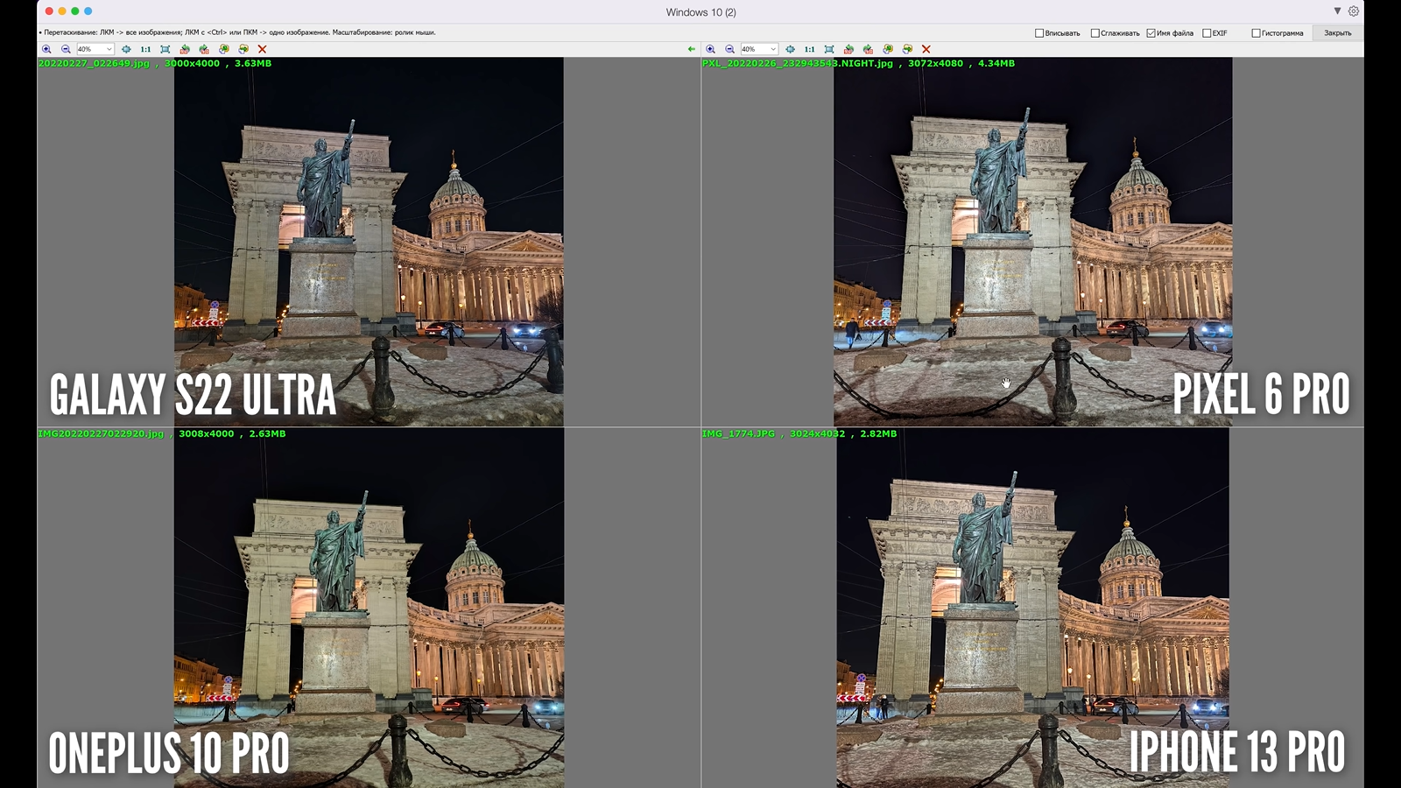Image resolution: width=1401 pixels, height=788 pixels.
Task: Expand the triangle menu in title bar
Action: pos(1337,11)
